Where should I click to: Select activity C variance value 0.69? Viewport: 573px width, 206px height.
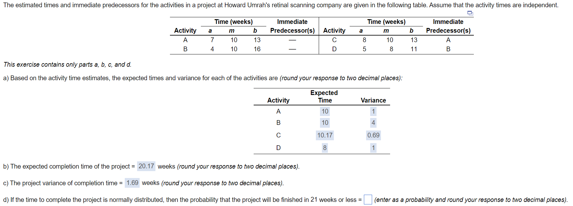coord(373,135)
